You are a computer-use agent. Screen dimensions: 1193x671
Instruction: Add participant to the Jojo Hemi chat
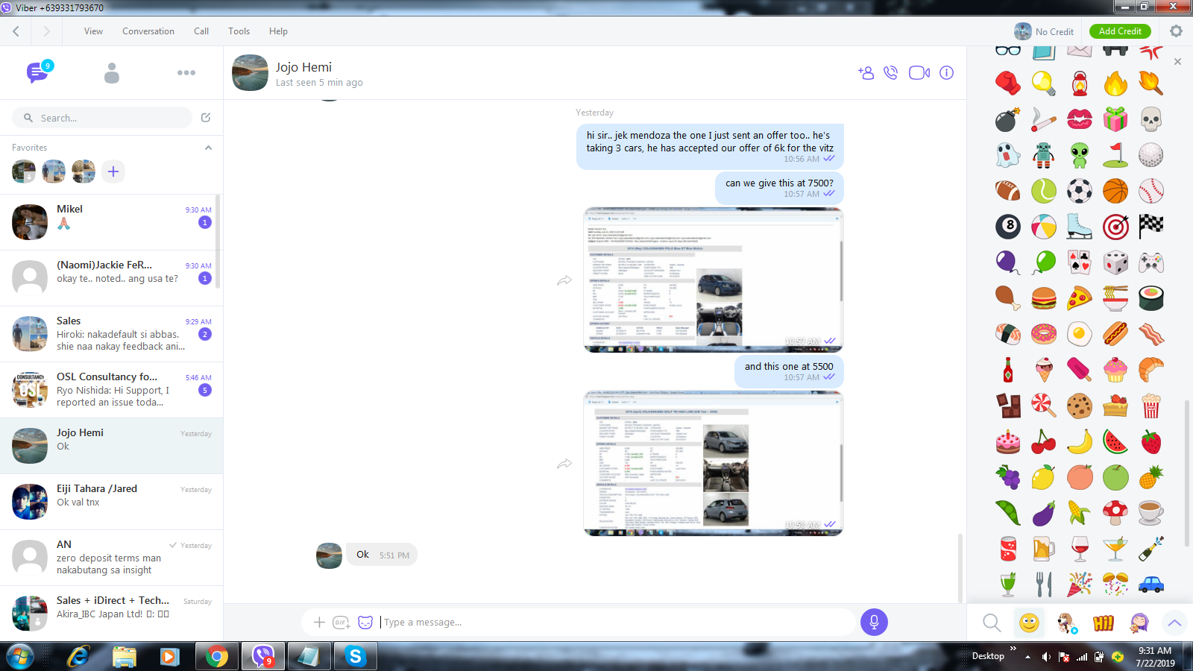tap(866, 72)
